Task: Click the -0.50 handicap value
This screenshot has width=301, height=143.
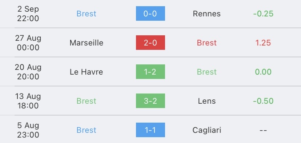Action: click(x=263, y=101)
